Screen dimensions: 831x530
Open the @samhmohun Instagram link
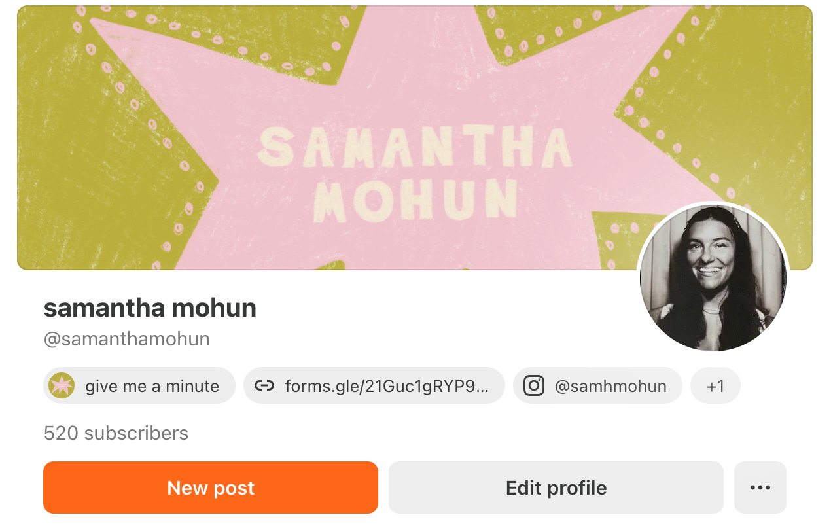[597, 386]
